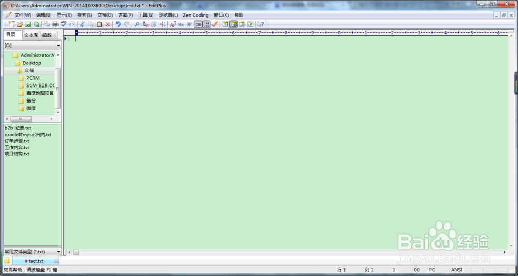Click the orange check mark icon
The image size is (518, 276).
click(215, 24)
